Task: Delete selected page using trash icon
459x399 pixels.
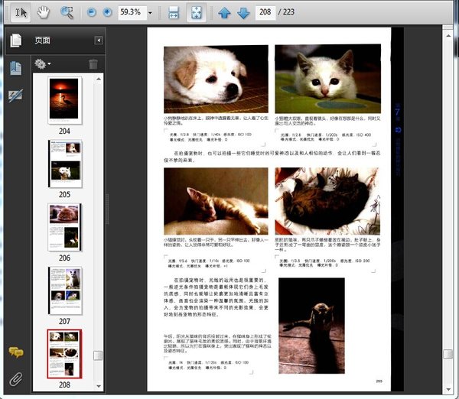Action: (93, 64)
